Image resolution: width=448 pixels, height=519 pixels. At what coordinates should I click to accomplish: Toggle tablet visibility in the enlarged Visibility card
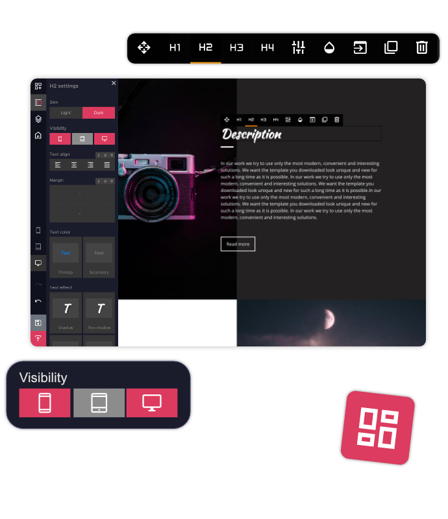pyautogui.click(x=99, y=403)
